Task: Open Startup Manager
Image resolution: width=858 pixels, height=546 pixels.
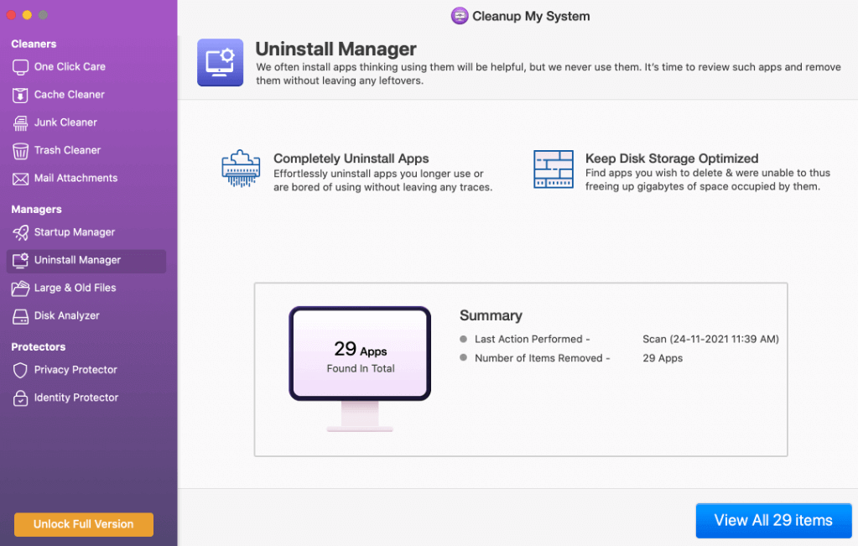Action: [86, 232]
